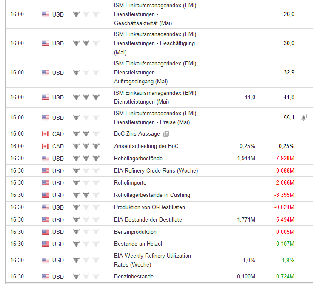Select EIA Refinery Crude Runs (Woche)

(156, 171)
